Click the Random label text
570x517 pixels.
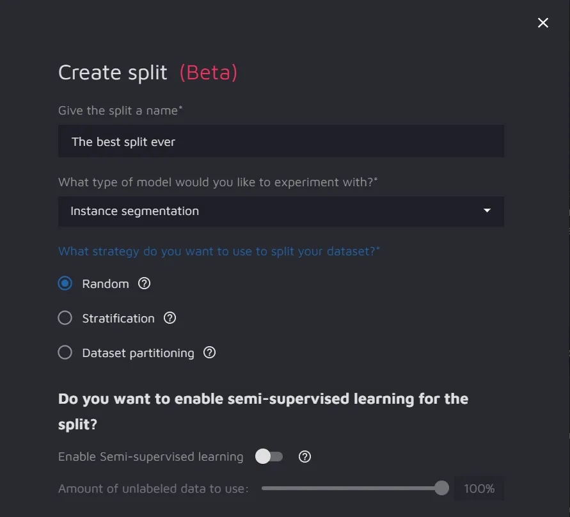(x=106, y=283)
